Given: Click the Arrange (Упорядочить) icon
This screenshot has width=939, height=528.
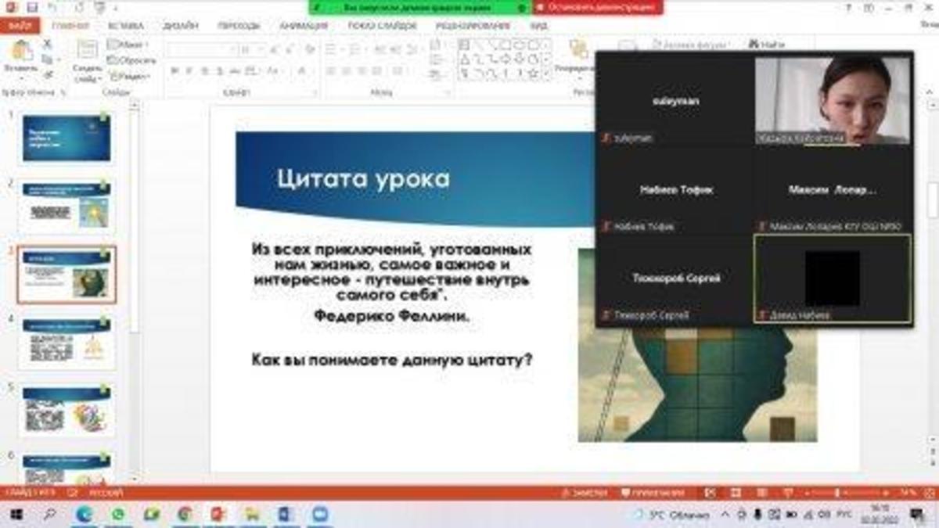Looking at the screenshot, I should pos(578,53).
